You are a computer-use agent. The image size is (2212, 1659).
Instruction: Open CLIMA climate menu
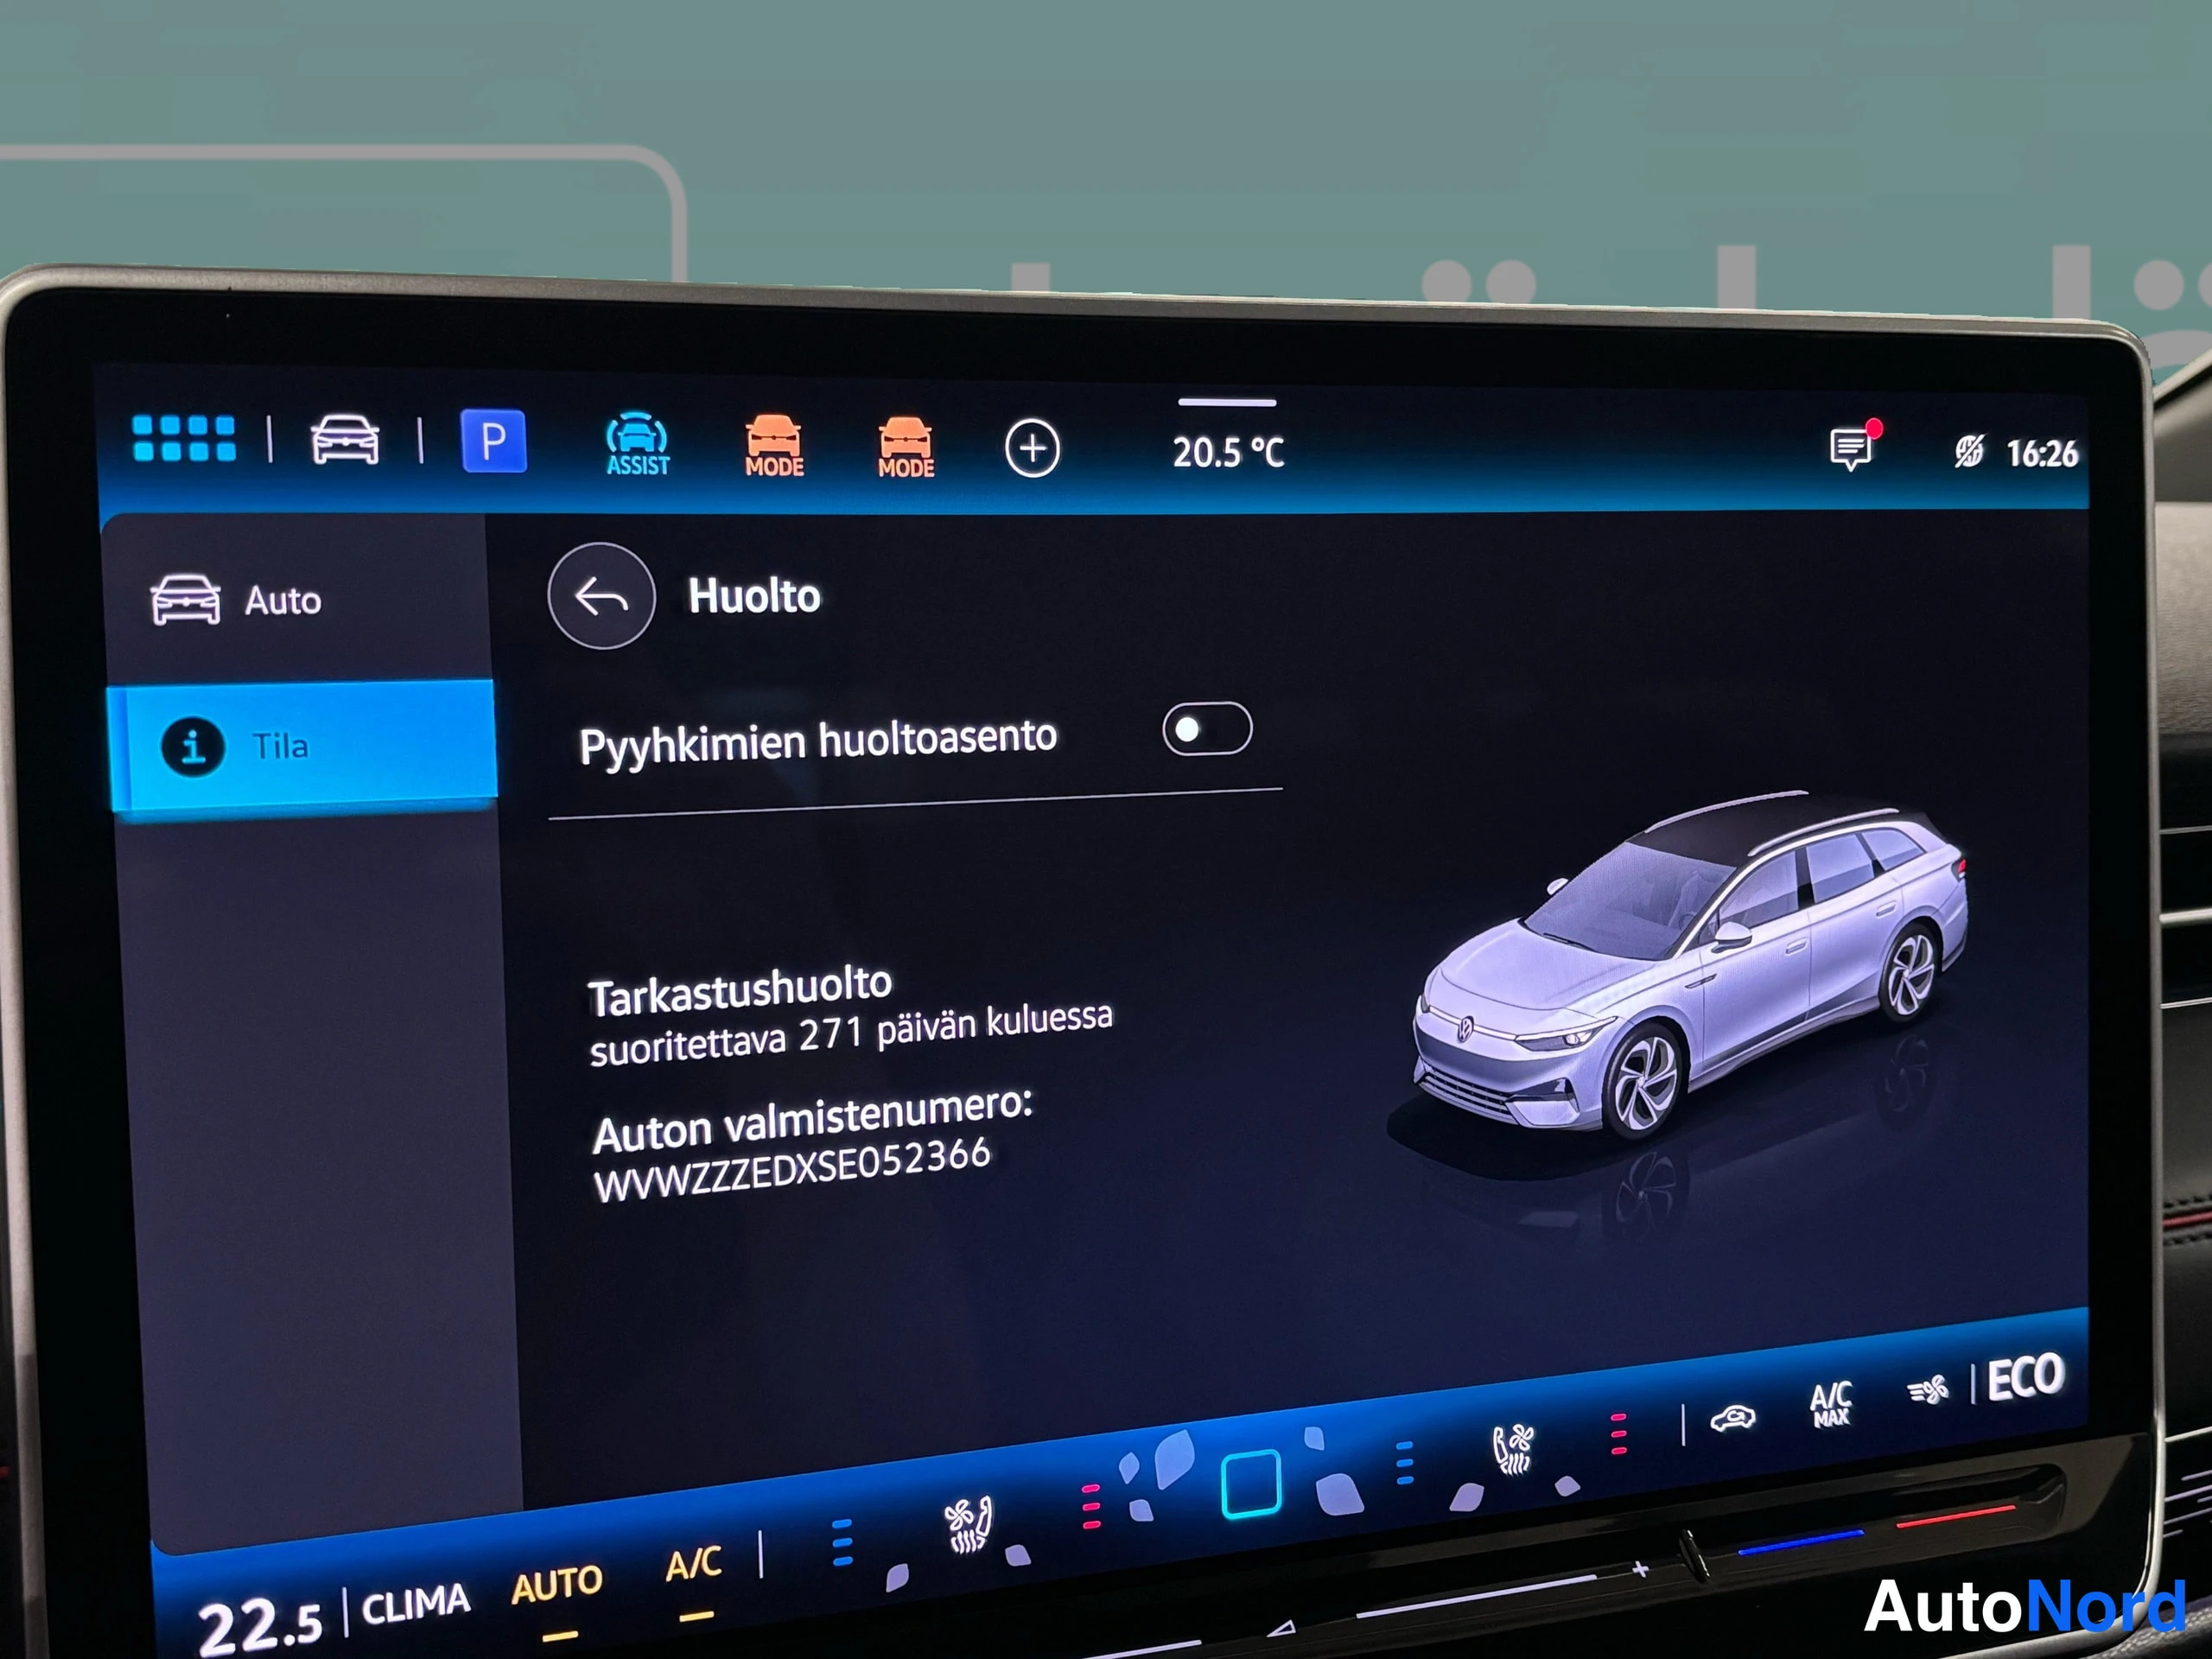(415, 1606)
